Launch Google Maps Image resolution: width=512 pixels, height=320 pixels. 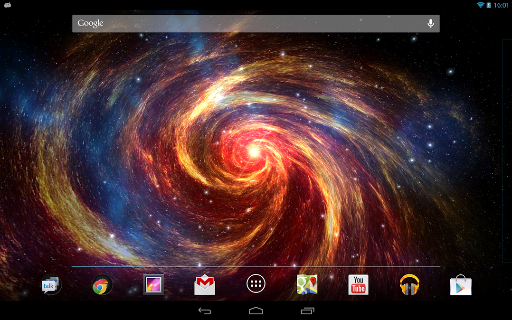(x=307, y=284)
